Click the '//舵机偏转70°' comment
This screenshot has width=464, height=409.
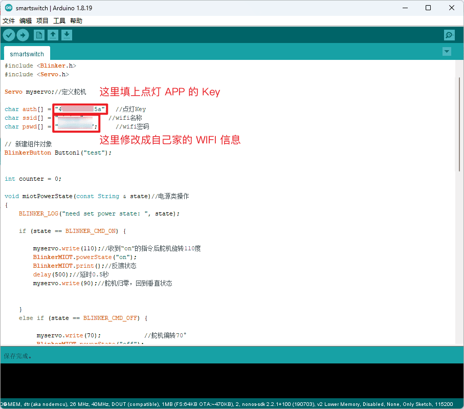(165, 336)
